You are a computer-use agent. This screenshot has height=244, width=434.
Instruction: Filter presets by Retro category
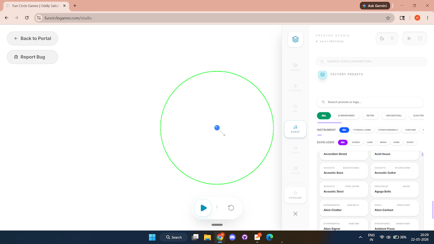point(370,115)
